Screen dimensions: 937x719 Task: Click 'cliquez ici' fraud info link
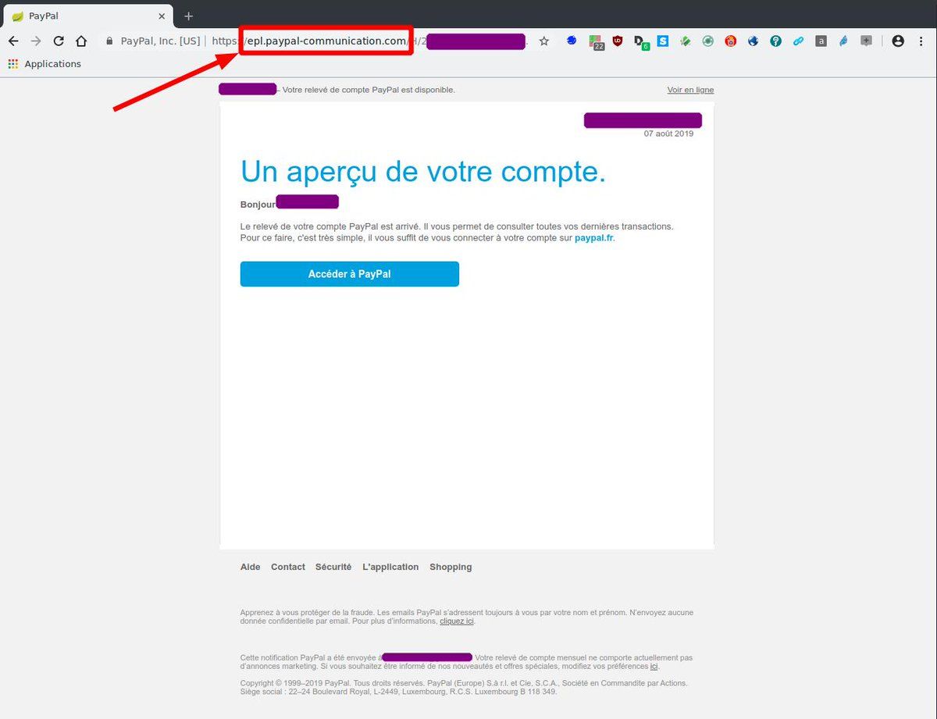[457, 621]
